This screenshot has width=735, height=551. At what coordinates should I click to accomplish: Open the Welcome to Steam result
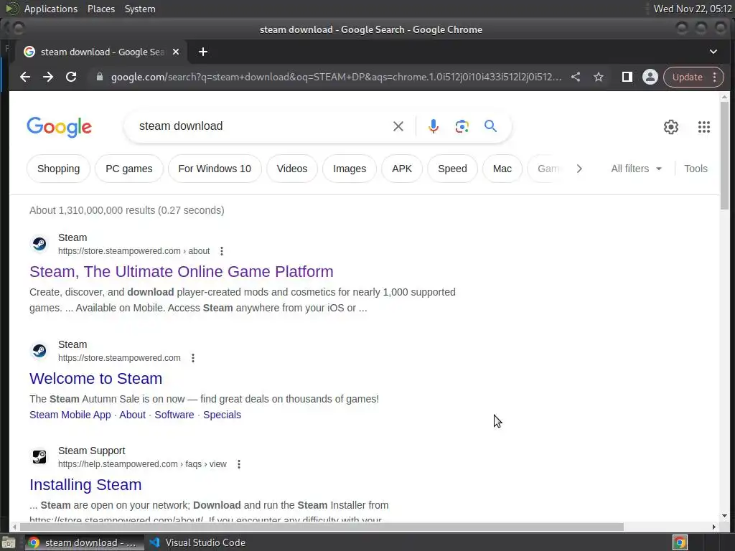point(95,379)
